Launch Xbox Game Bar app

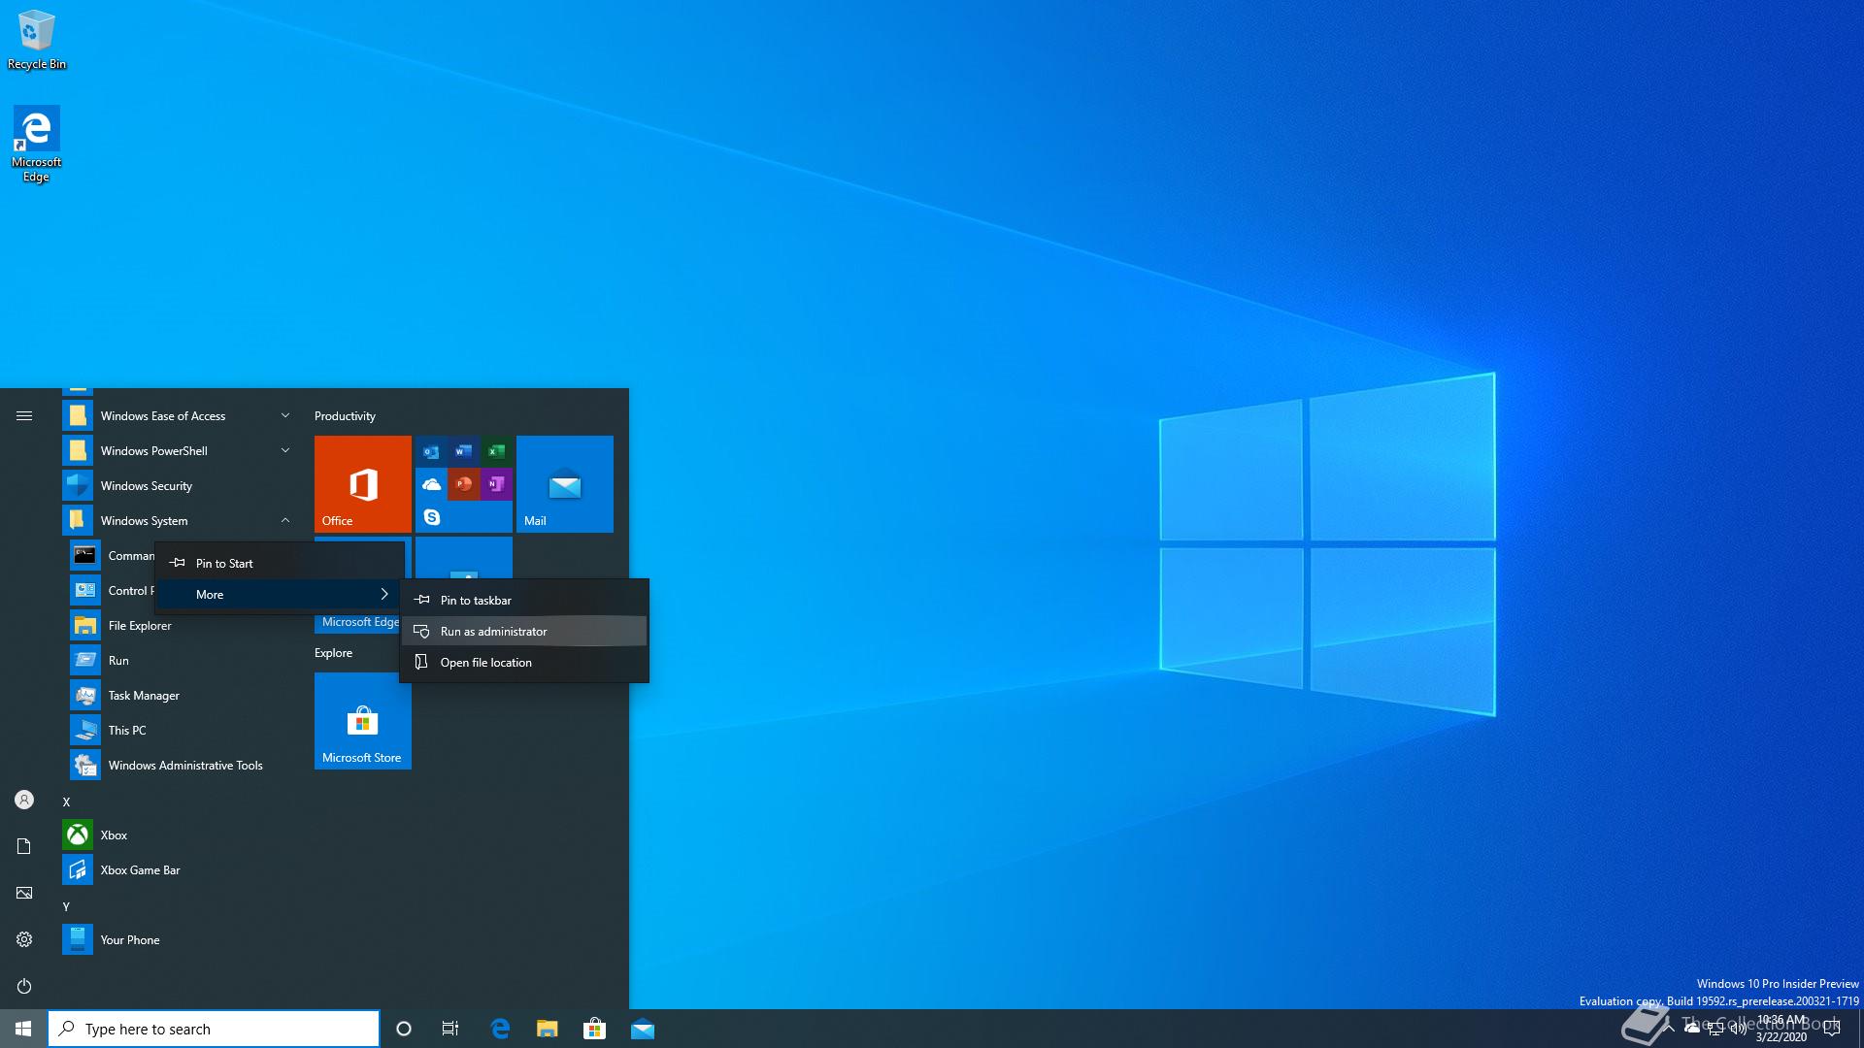[x=140, y=870]
